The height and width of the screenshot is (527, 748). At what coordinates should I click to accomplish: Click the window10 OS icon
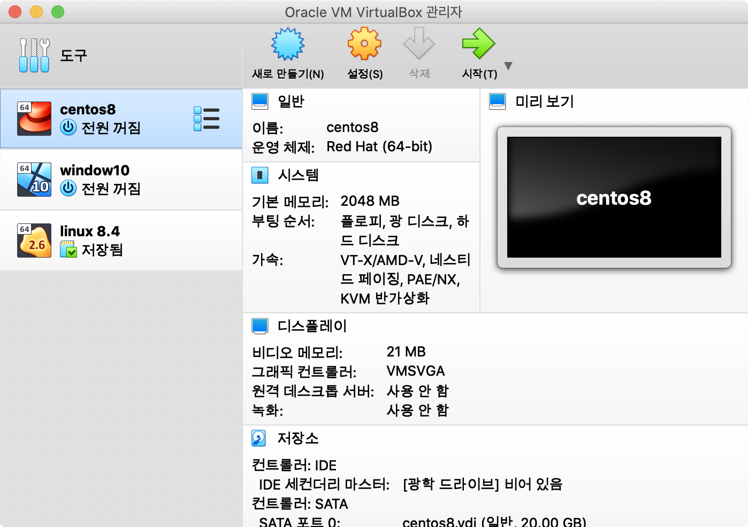(x=34, y=180)
